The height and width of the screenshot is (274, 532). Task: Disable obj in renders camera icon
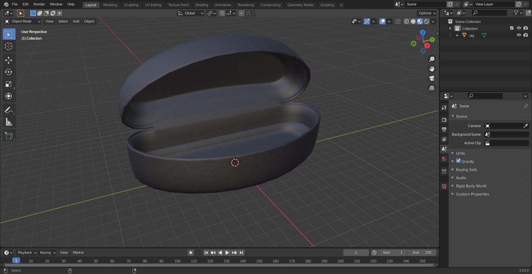pos(526,35)
